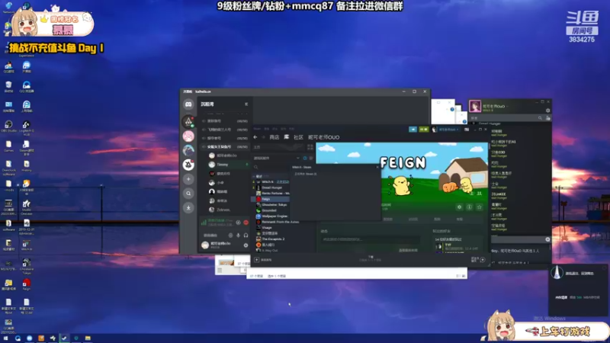The height and width of the screenshot is (343, 610).
Task: Click the Steam library search field
Action: [x=272, y=167]
